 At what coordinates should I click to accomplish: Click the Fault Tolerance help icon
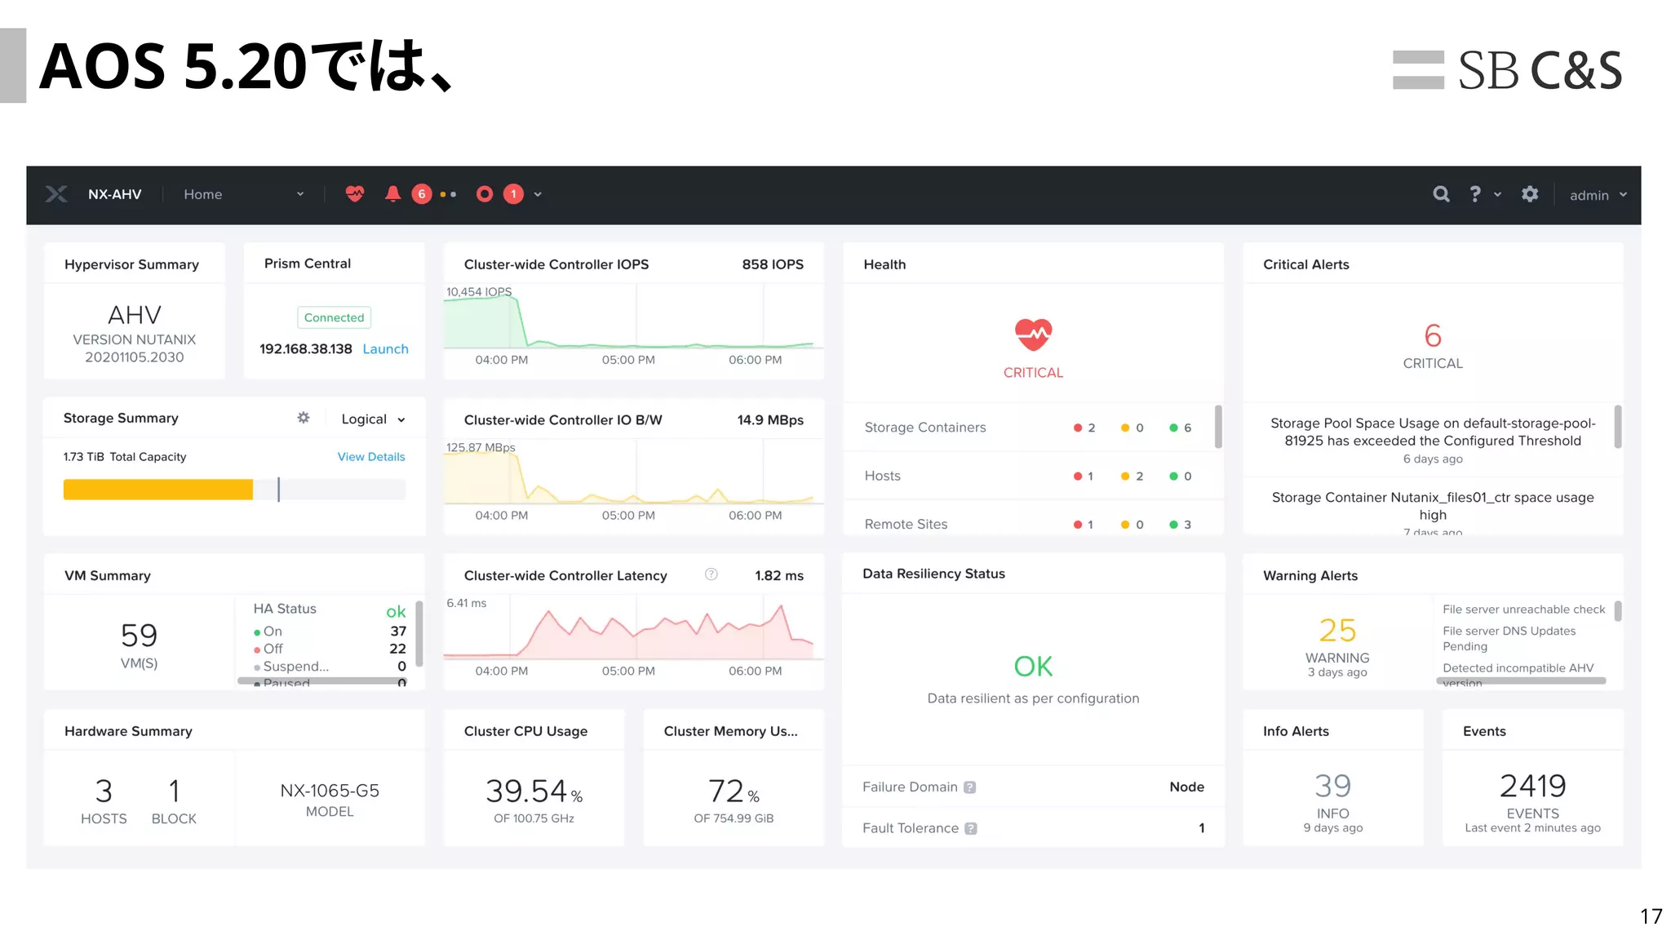971,828
